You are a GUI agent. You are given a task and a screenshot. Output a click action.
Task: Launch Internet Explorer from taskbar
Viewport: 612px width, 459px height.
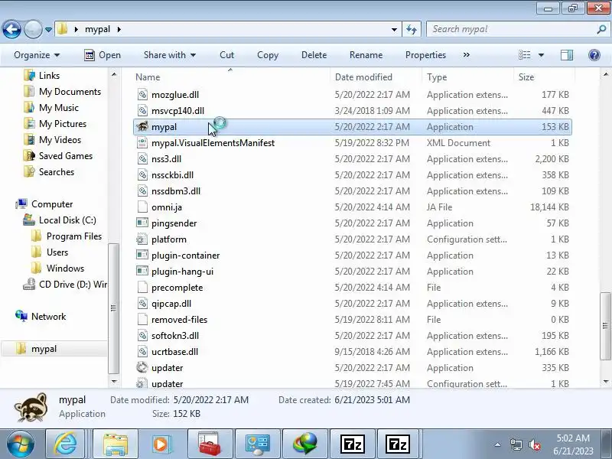pyautogui.click(x=65, y=444)
